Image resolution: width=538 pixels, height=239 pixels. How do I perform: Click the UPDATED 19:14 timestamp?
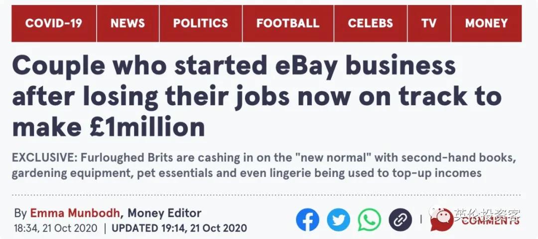click(x=179, y=228)
